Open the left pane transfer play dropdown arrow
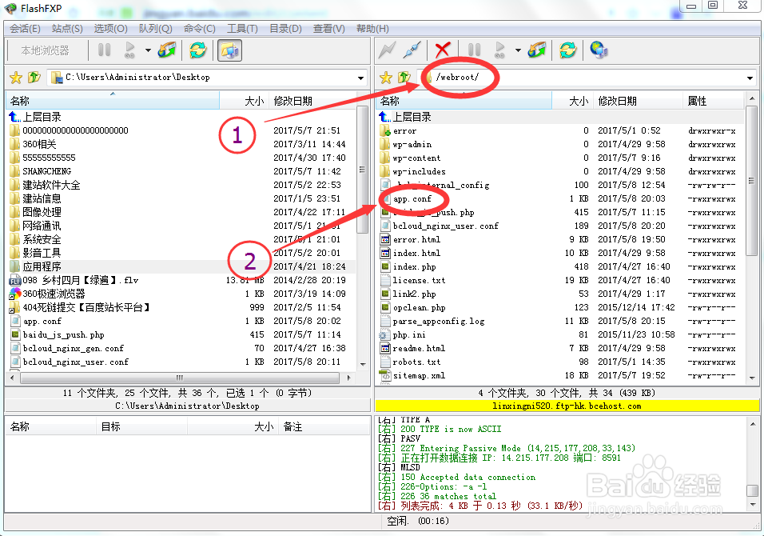Screen dimensions: 764x536 click(148, 50)
